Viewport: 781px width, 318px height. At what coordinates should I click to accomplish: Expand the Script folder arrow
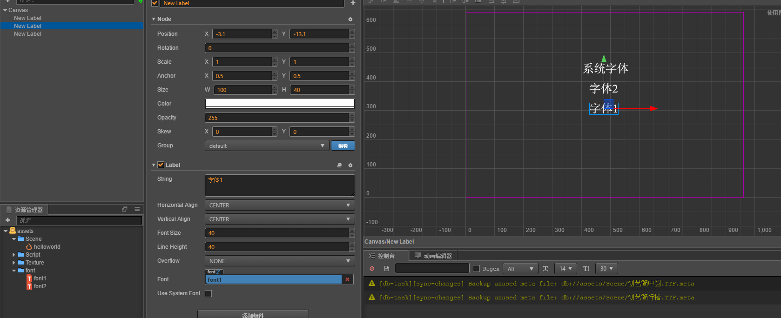(14, 255)
